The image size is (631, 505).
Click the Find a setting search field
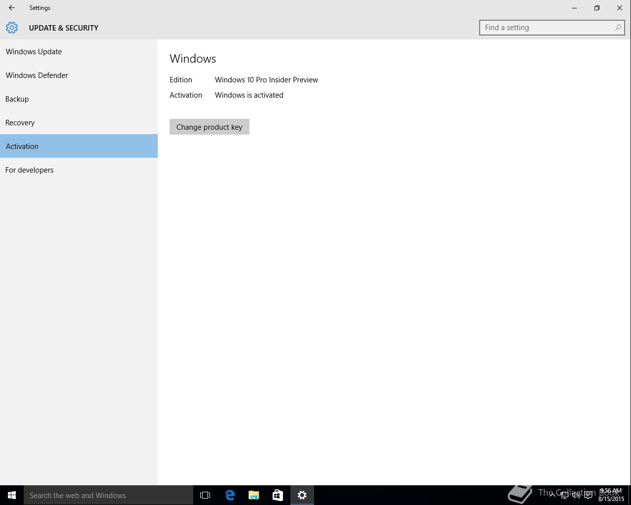[x=552, y=28]
